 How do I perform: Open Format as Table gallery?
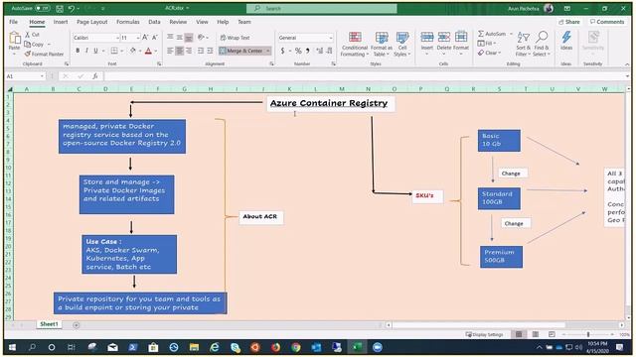tap(382, 44)
